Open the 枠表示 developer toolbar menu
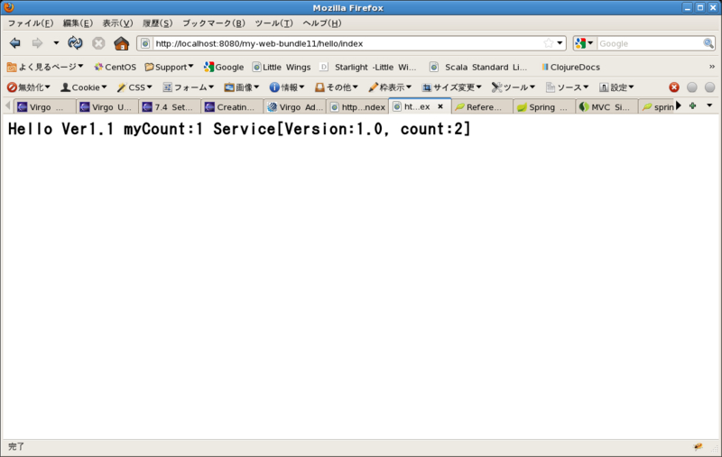 coord(390,87)
